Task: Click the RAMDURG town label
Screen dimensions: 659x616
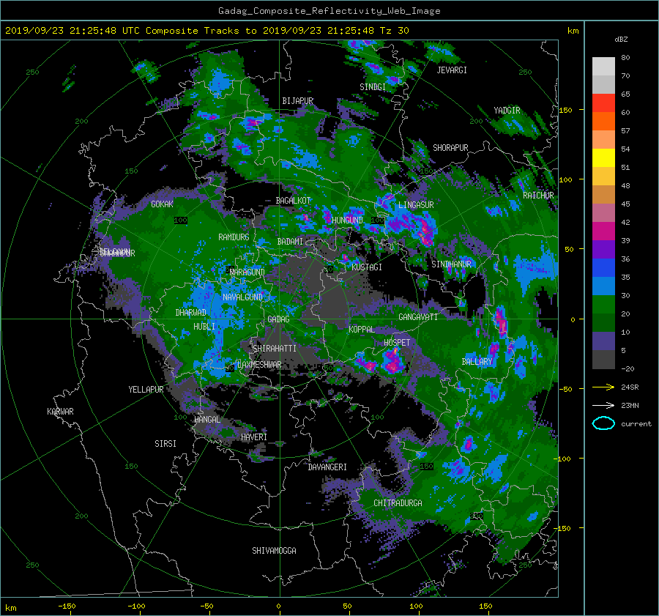Action: [234, 237]
